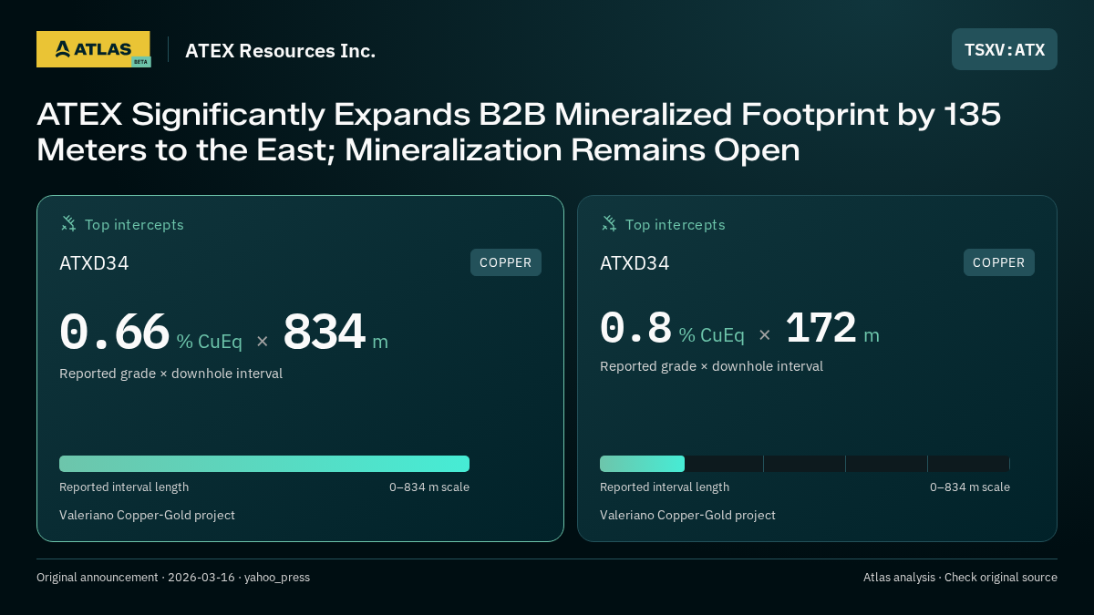This screenshot has height=615, width=1094.
Task: Click the ATLAS beta logo
Action: click(93, 49)
